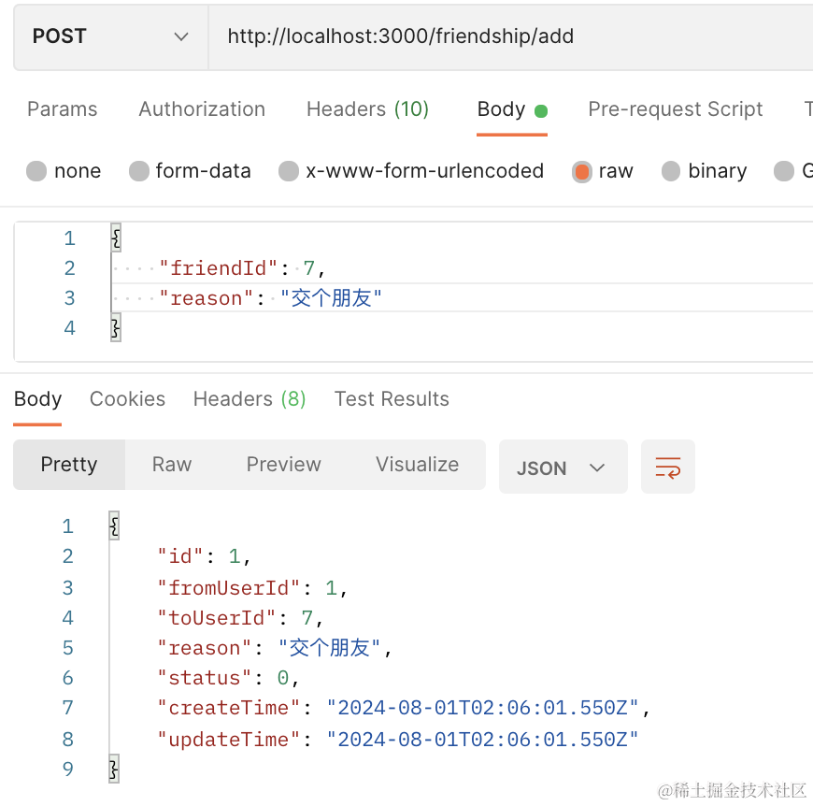Switch response view to Preview
The image size is (813, 806).
[283, 465]
